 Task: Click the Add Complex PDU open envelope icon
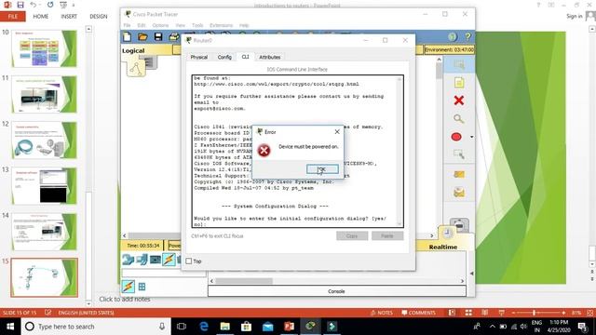point(459,193)
